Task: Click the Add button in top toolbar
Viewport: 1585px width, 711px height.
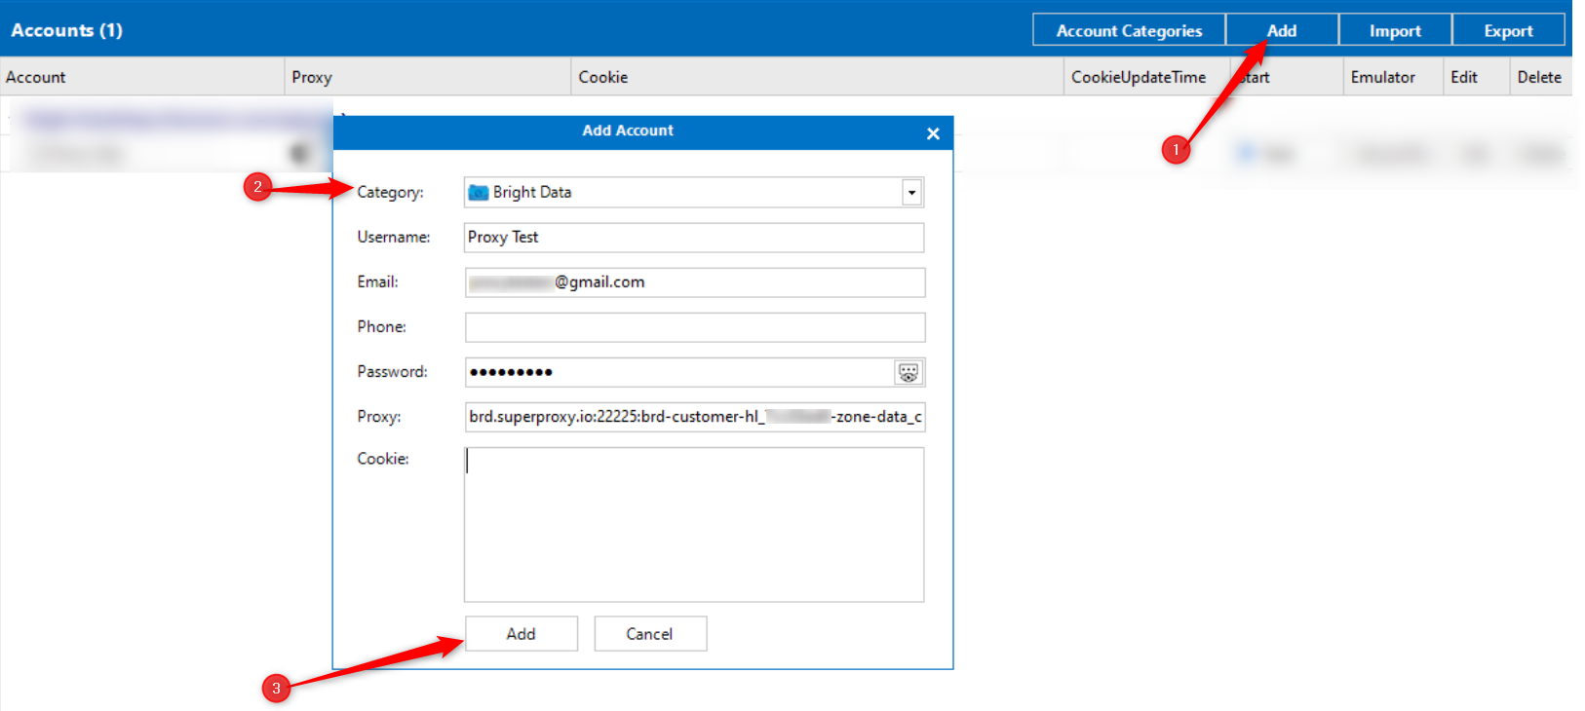Action: (x=1282, y=30)
